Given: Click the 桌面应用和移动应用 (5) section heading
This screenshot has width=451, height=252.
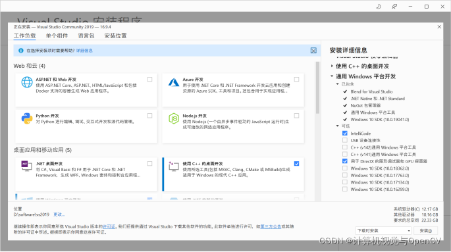Looking at the screenshot, I should 43,150.
